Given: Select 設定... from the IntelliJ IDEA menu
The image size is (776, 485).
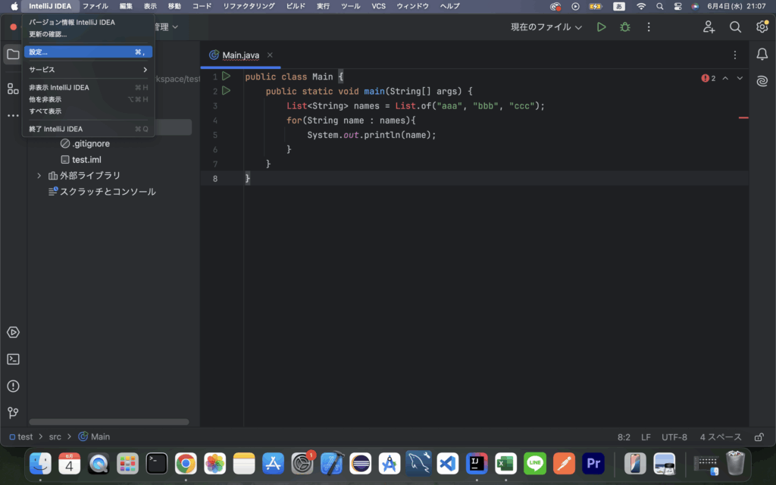Looking at the screenshot, I should [38, 52].
